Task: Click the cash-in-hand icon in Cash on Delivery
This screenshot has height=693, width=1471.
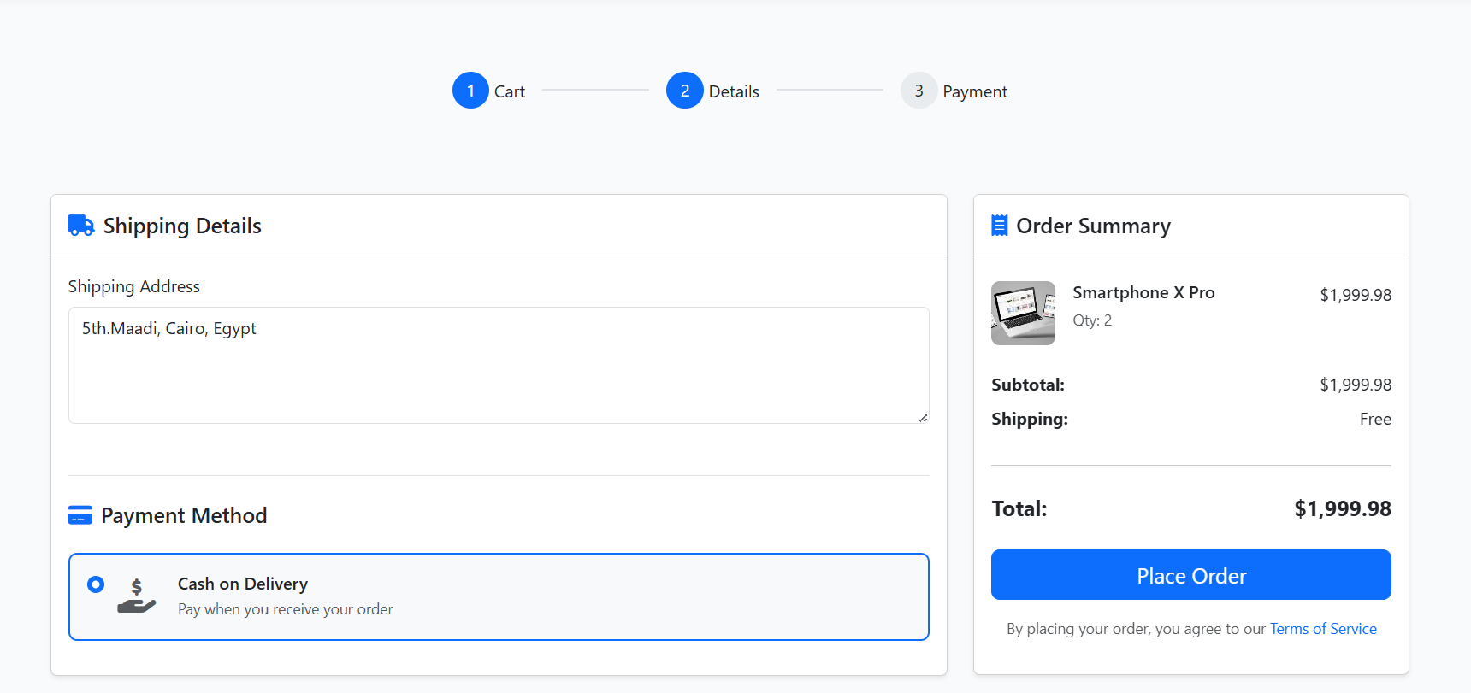Action: point(135,596)
